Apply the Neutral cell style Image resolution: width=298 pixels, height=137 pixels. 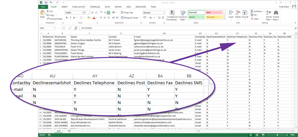click(x=214, y=17)
